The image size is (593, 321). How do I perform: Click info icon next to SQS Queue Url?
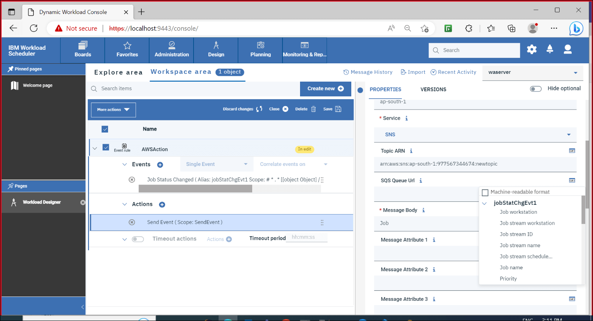[420, 180]
